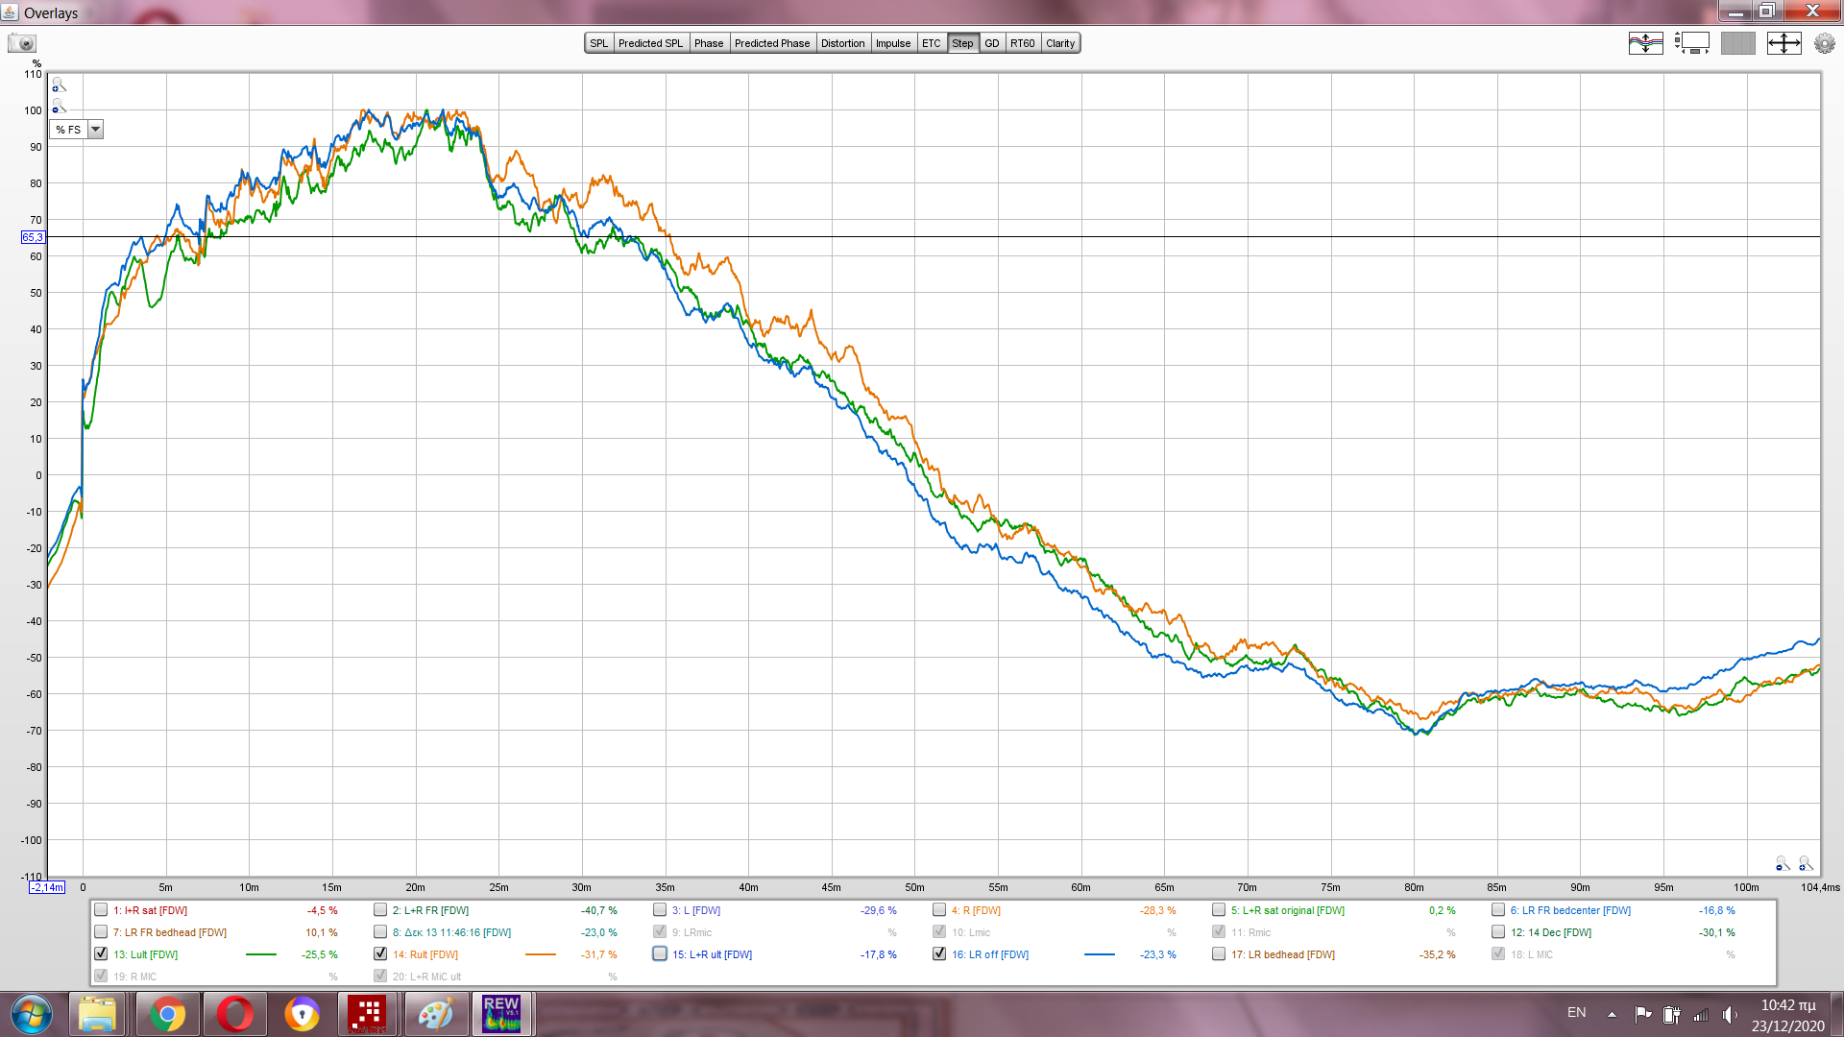Click the graph limits arrows icon

pyautogui.click(x=1783, y=43)
